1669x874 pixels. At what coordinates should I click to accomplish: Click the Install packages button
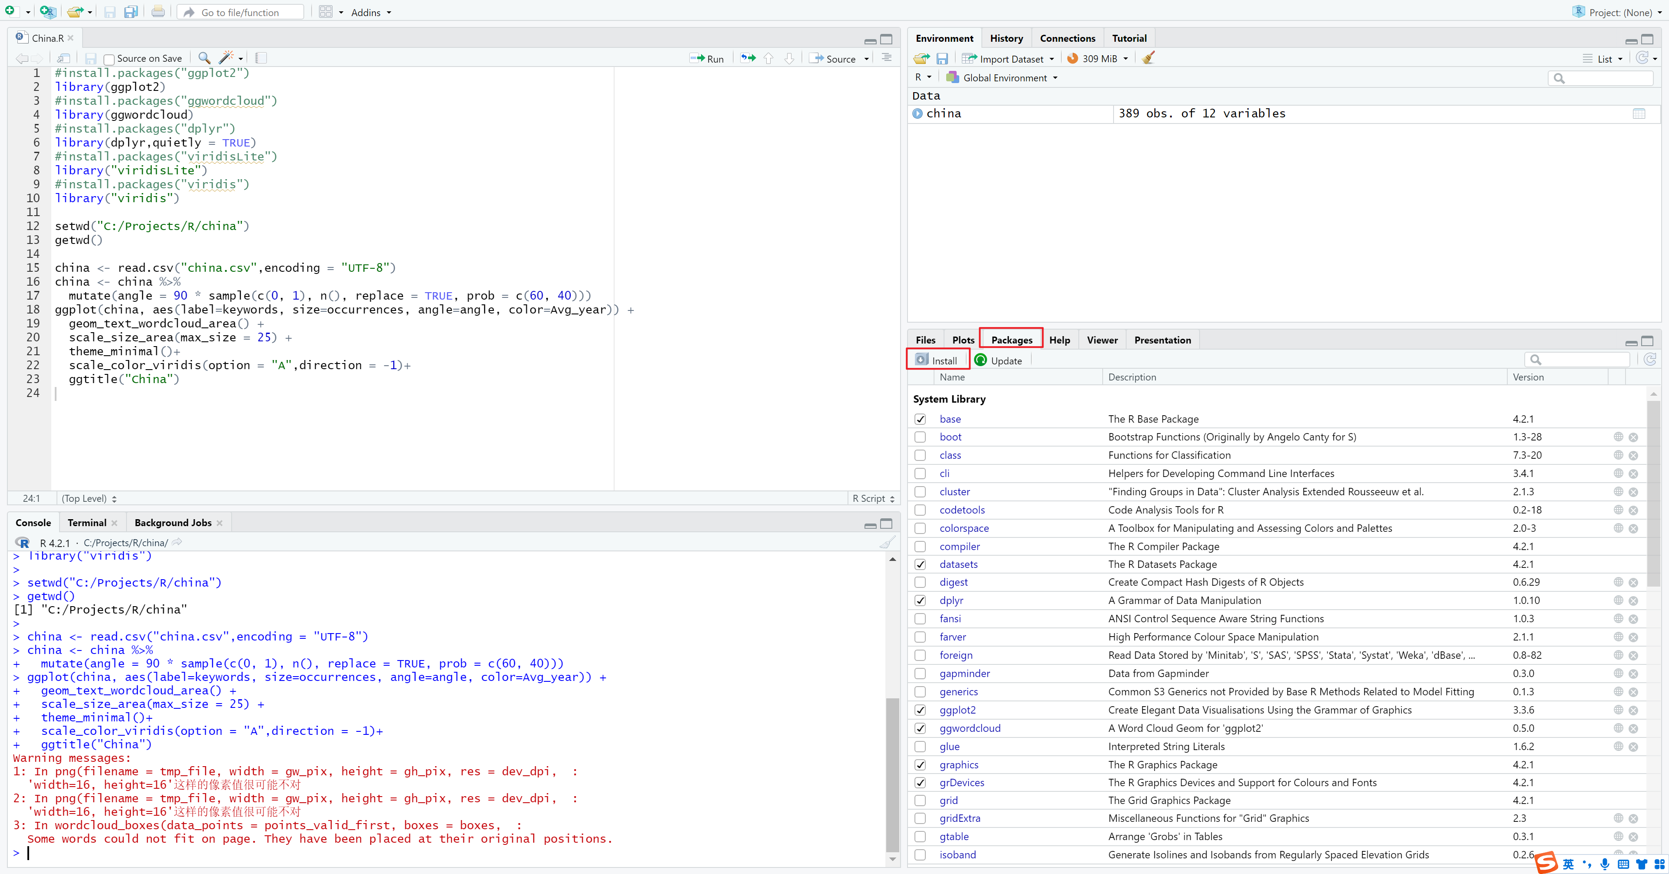point(937,360)
